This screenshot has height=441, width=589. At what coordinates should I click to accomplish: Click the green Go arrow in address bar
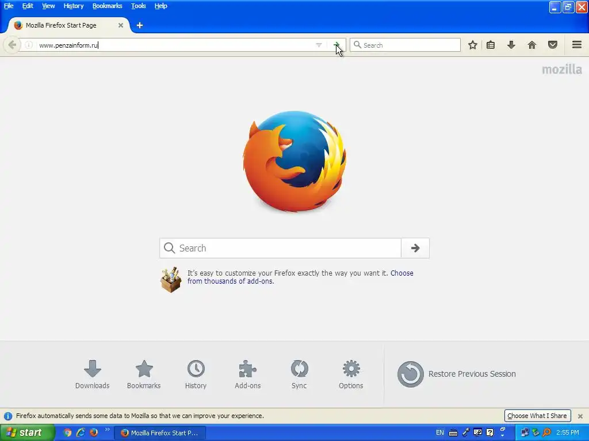tap(336, 45)
